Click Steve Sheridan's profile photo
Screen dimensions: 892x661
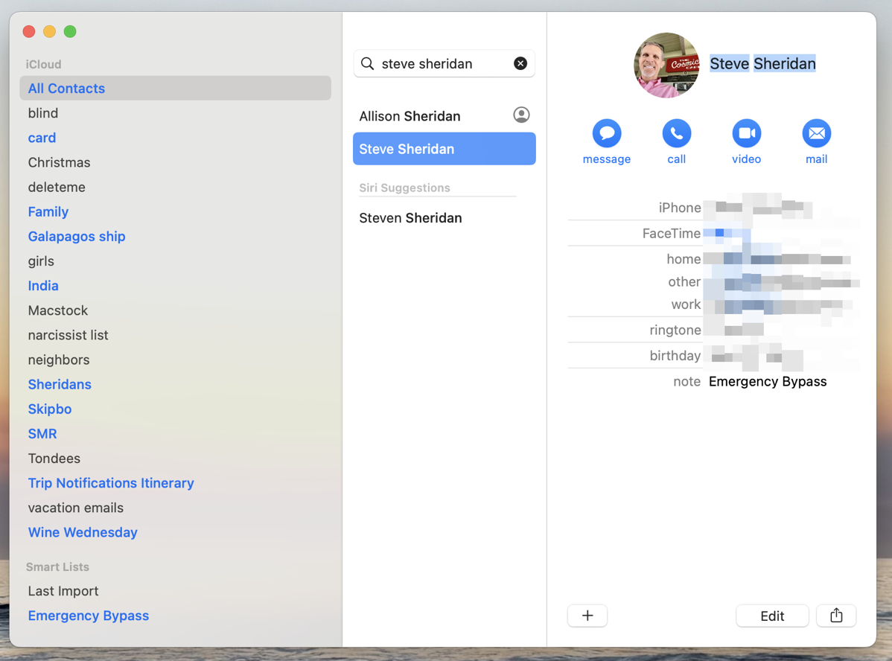tap(666, 65)
